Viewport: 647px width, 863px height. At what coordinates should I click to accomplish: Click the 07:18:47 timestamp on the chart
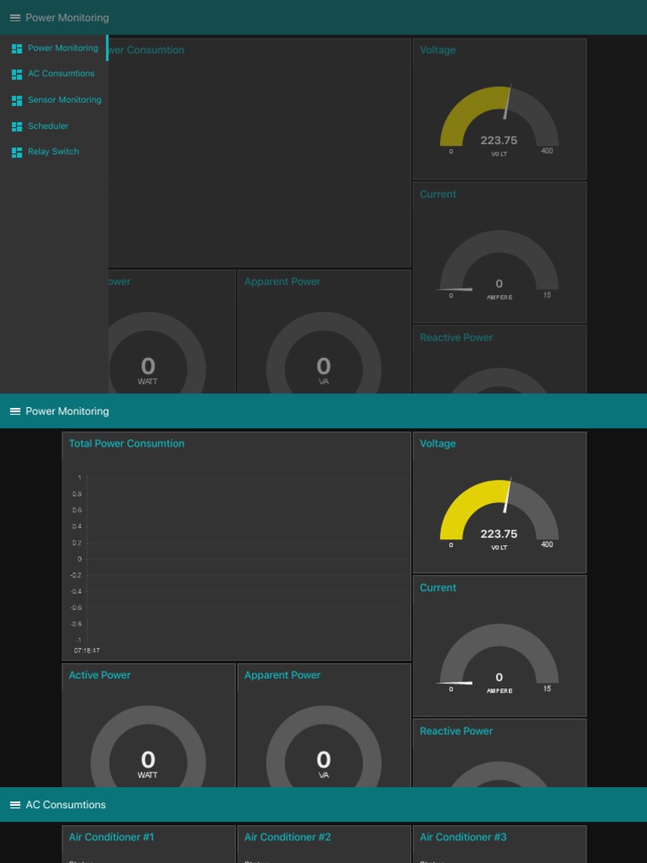tap(87, 651)
